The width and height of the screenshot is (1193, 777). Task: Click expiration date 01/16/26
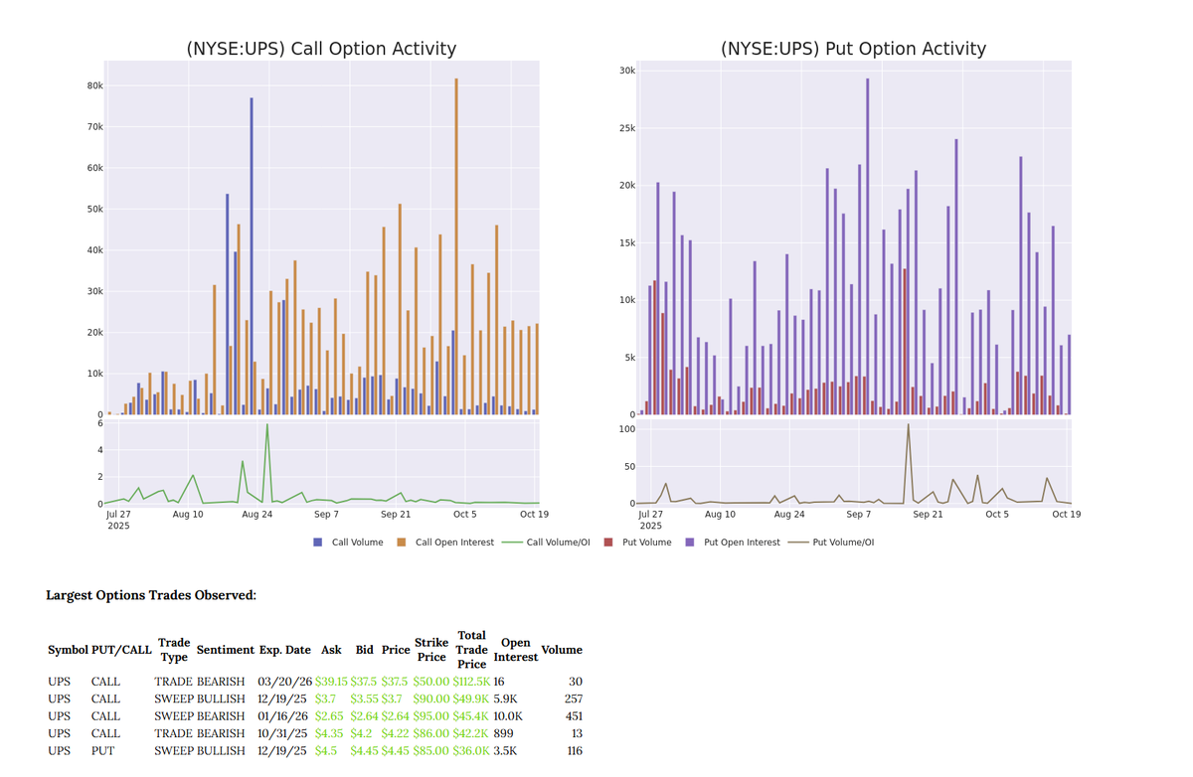[x=283, y=715]
